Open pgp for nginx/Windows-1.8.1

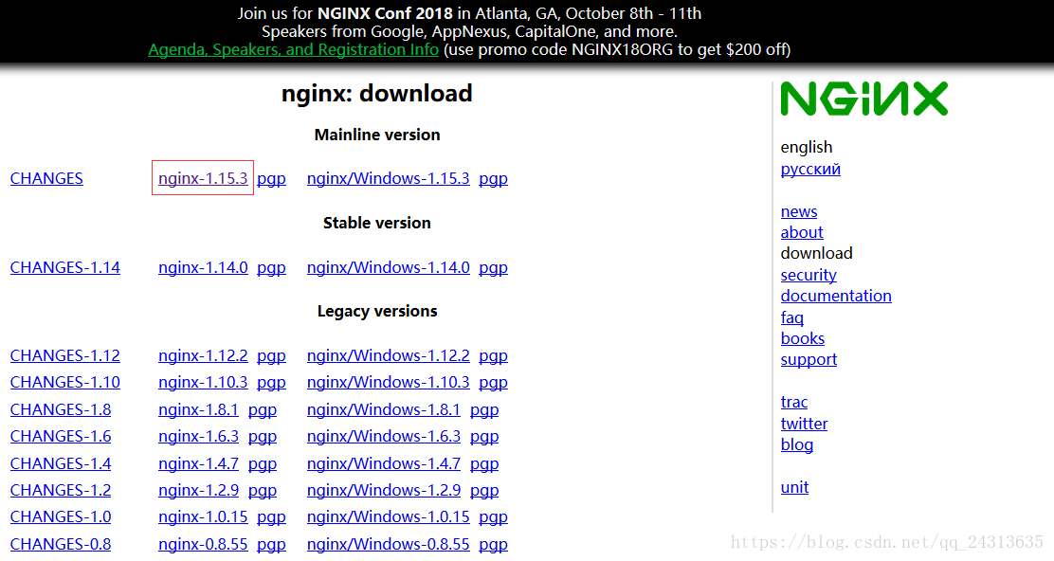click(x=484, y=410)
